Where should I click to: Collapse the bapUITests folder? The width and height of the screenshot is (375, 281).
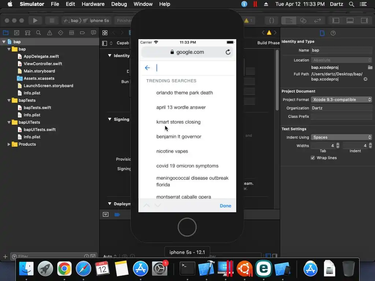pos(9,122)
